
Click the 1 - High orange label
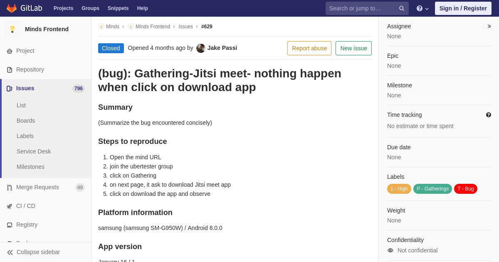click(x=399, y=189)
